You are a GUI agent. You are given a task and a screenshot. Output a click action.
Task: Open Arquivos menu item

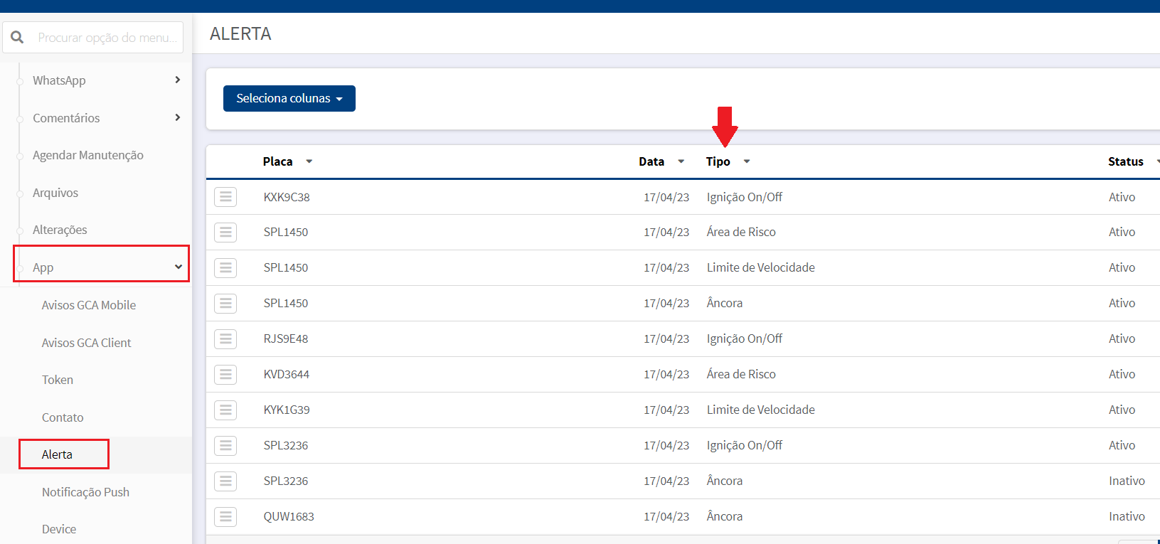[x=55, y=193]
